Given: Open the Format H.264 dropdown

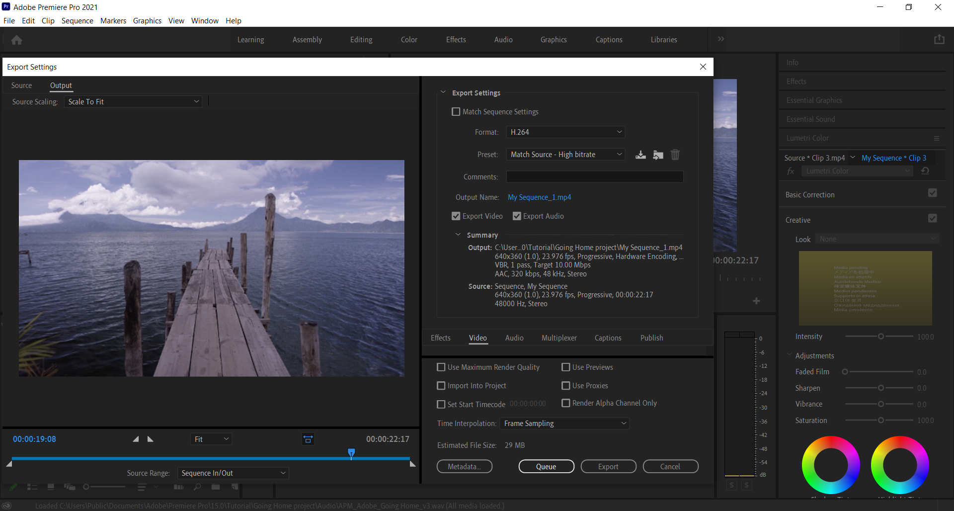Looking at the screenshot, I should [x=565, y=132].
